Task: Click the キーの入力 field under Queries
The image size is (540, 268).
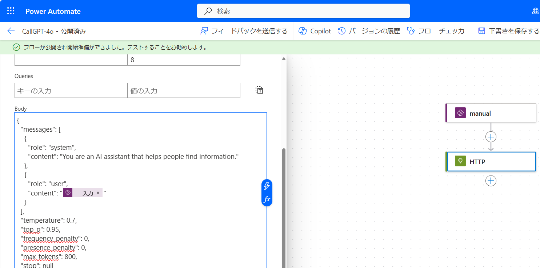Action: [x=71, y=90]
